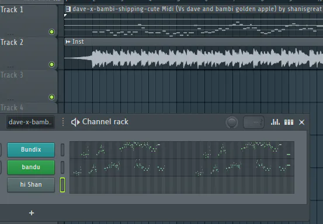Toggle the hi Shan channel selector
Image resolution: width=323 pixels, height=224 pixels.
click(62, 185)
